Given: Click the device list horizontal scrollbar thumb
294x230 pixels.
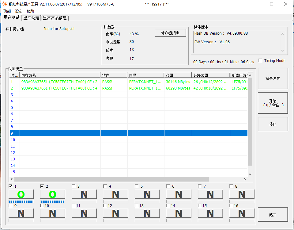Looking at the screenshot, I should point(111,179).
